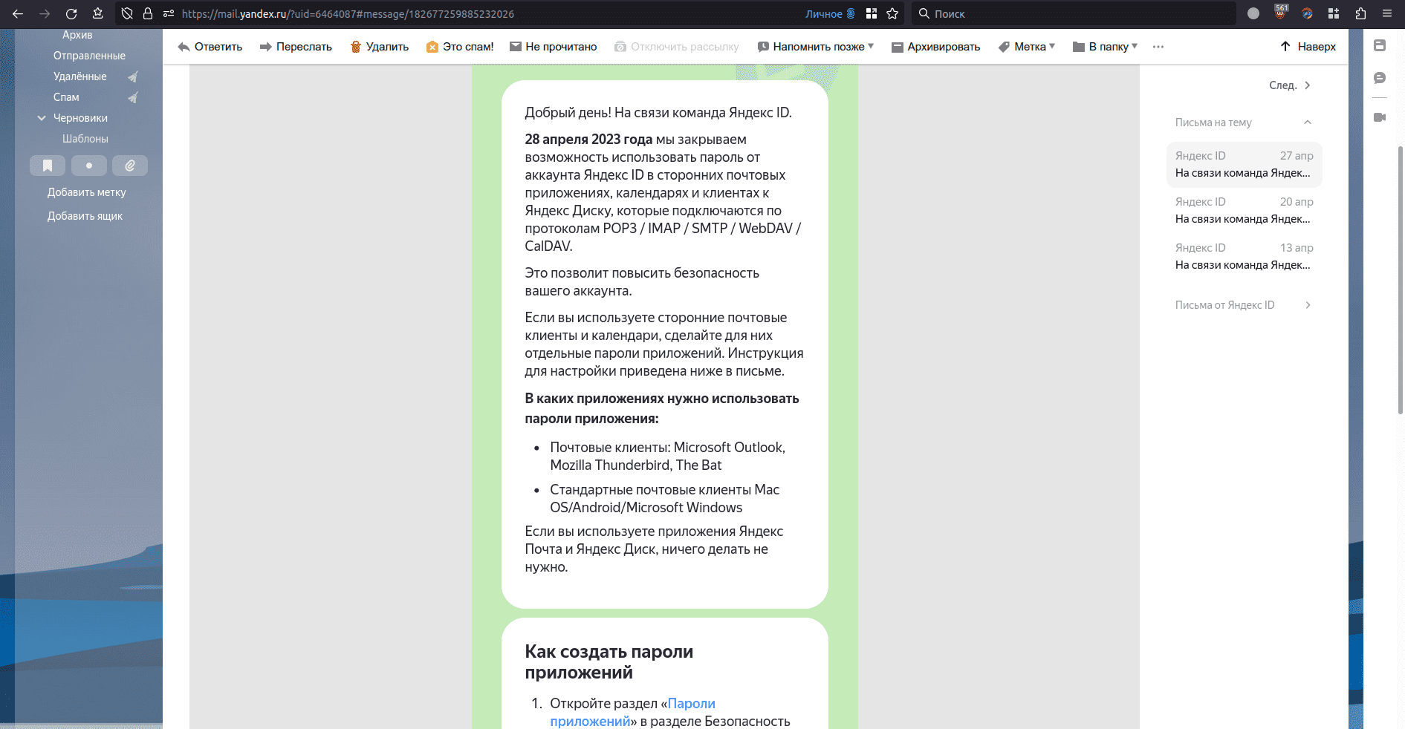
Task: Mark message as spam (Это спам!)
Action: pyautogui.click(x=460, y=47)
